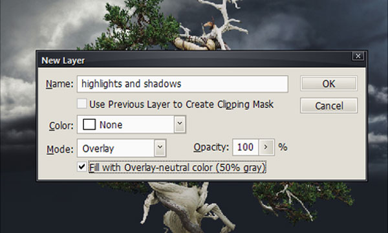This screenshot has height=233, width=388.
Task: Click the white None color swatch icon
Action: point(89,124)
